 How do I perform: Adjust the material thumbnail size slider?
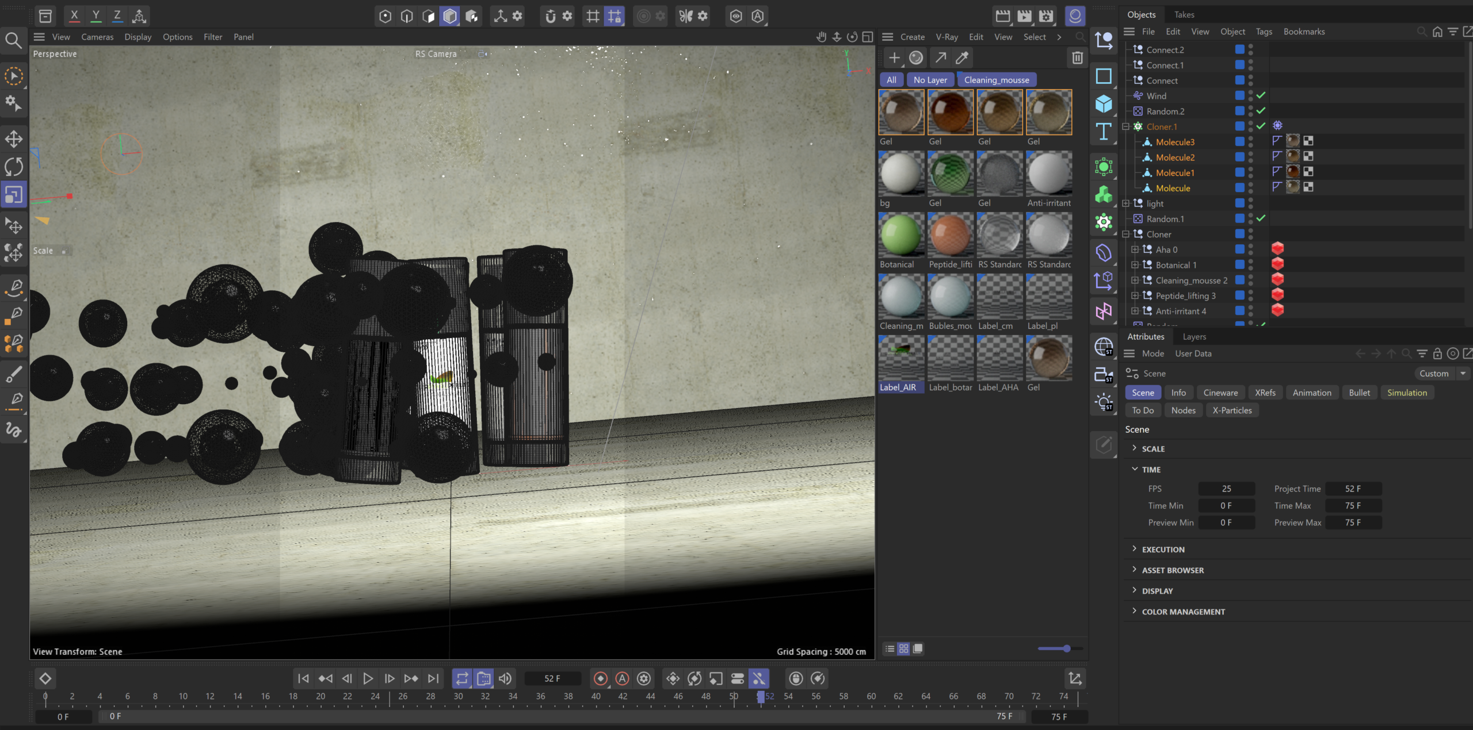1066,648
